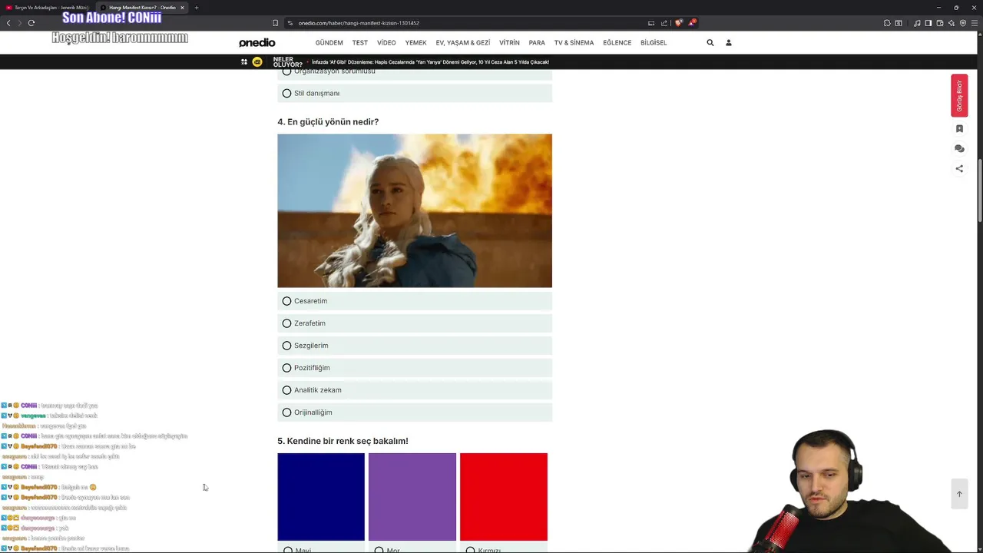Open the browser extensions puzzle icon
The width and height of the screenshot is (983, 553).
(887, 23)
